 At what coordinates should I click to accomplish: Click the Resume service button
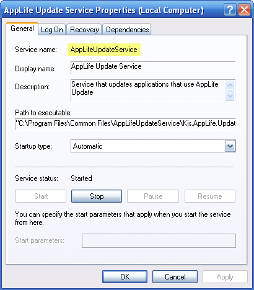point(210,196)
